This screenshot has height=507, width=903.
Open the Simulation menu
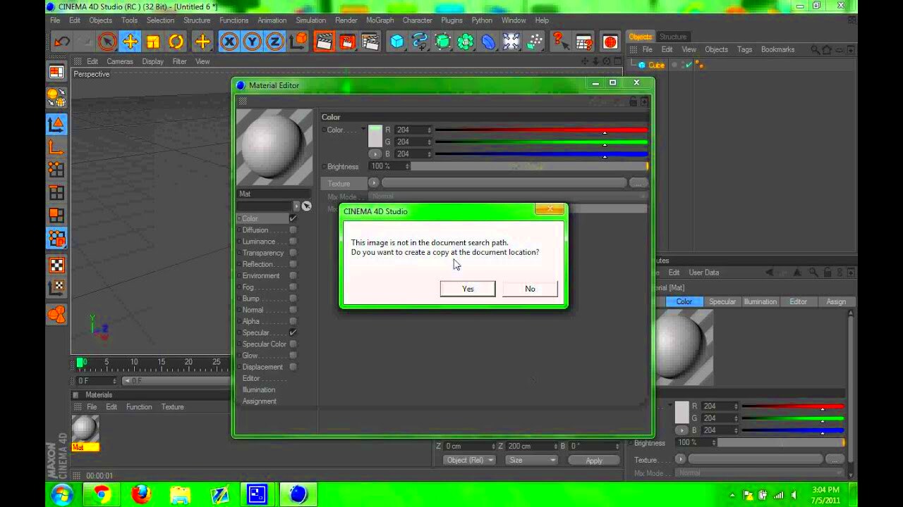click(310, 20)
